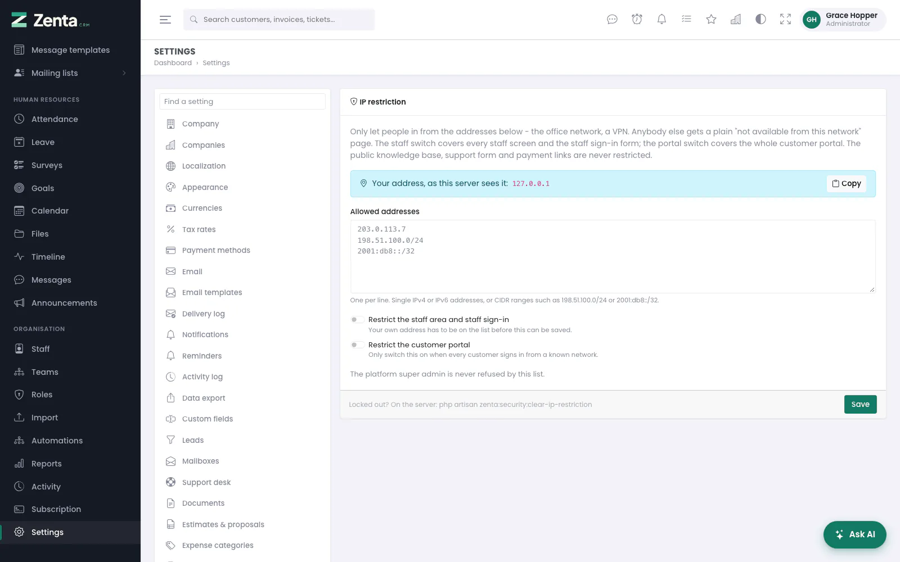Click the Find a setting filter box
Viewport: 900px width, 562px height.
tap(242, 102)
